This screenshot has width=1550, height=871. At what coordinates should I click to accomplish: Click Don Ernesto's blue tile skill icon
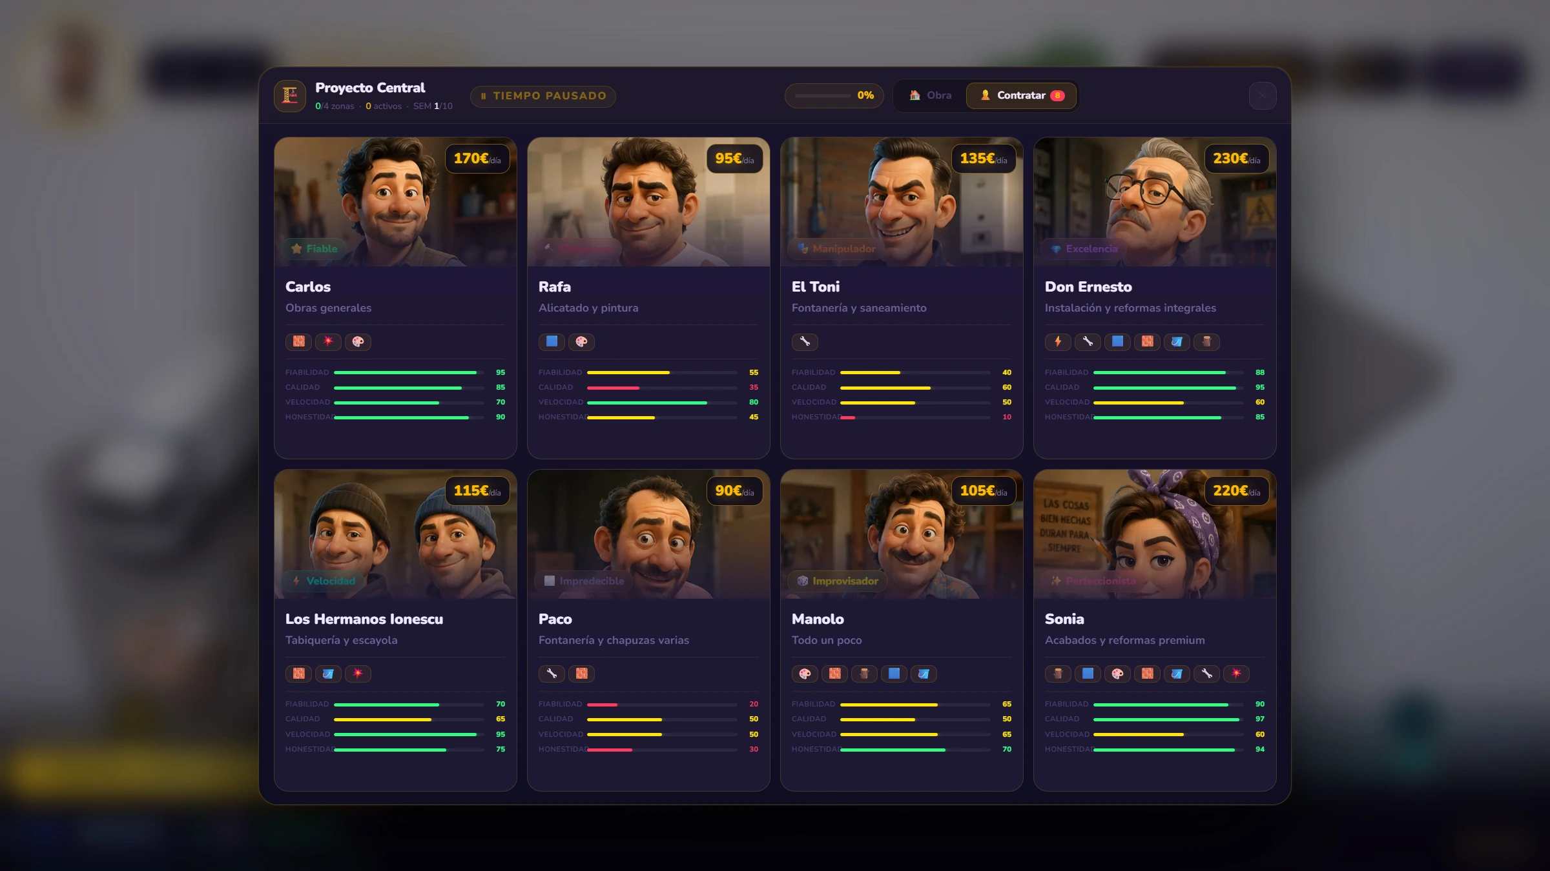[x=1117, y=341]
